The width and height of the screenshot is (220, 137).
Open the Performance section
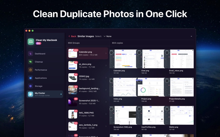(45, 70)
